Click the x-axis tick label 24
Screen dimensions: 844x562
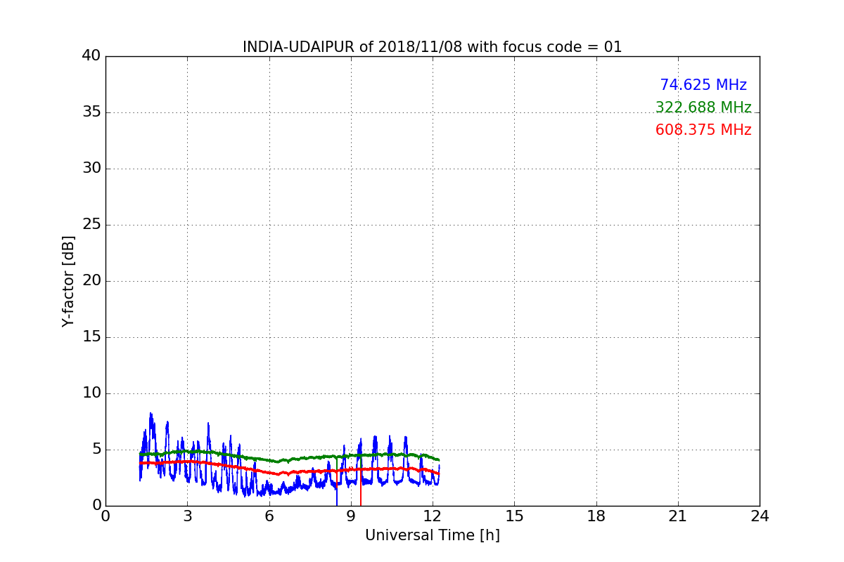pyautogui.click(x=760, y=516)
